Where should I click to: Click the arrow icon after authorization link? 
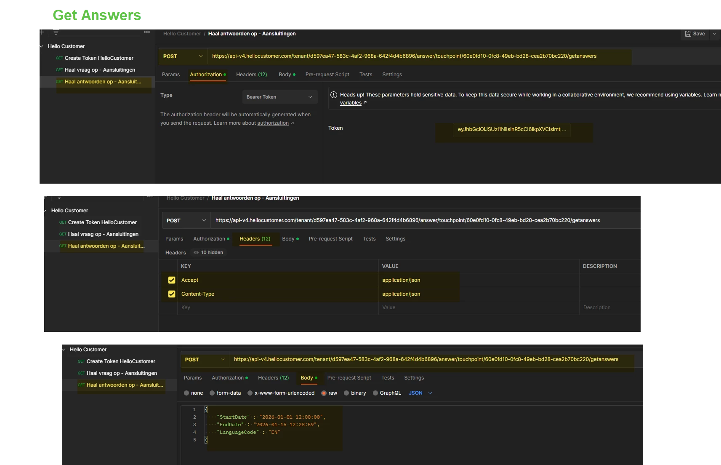point(292,123)
